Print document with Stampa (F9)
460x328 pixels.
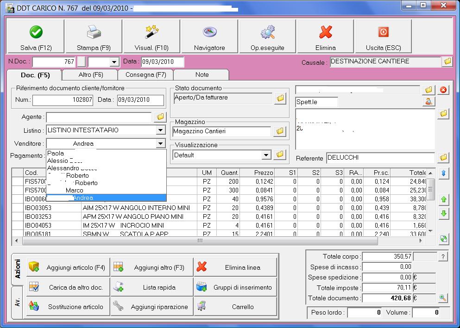94,37
